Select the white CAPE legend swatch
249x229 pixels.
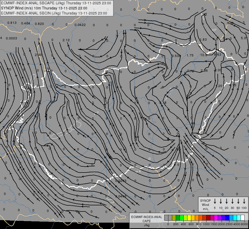coord(242,218)
